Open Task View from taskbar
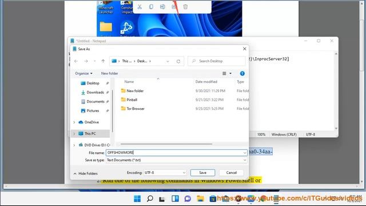The image size is (366, 206). (162, 199)
